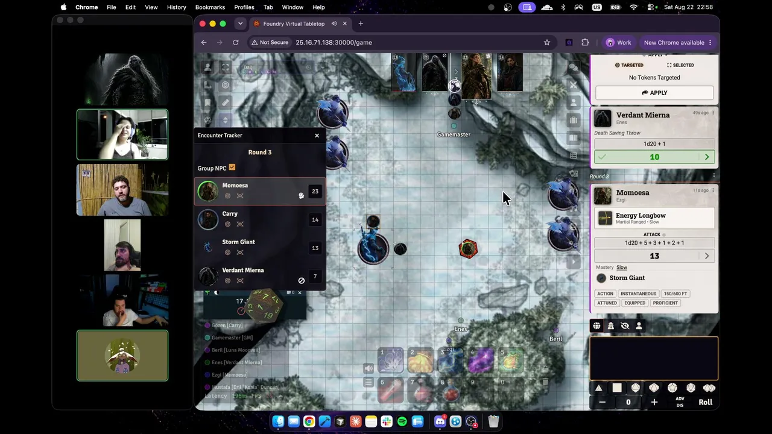The width and height of the screenshot is (772, 434).
Task: Open the Edit menu in menu bar
Action: click(x=130, y=7)
